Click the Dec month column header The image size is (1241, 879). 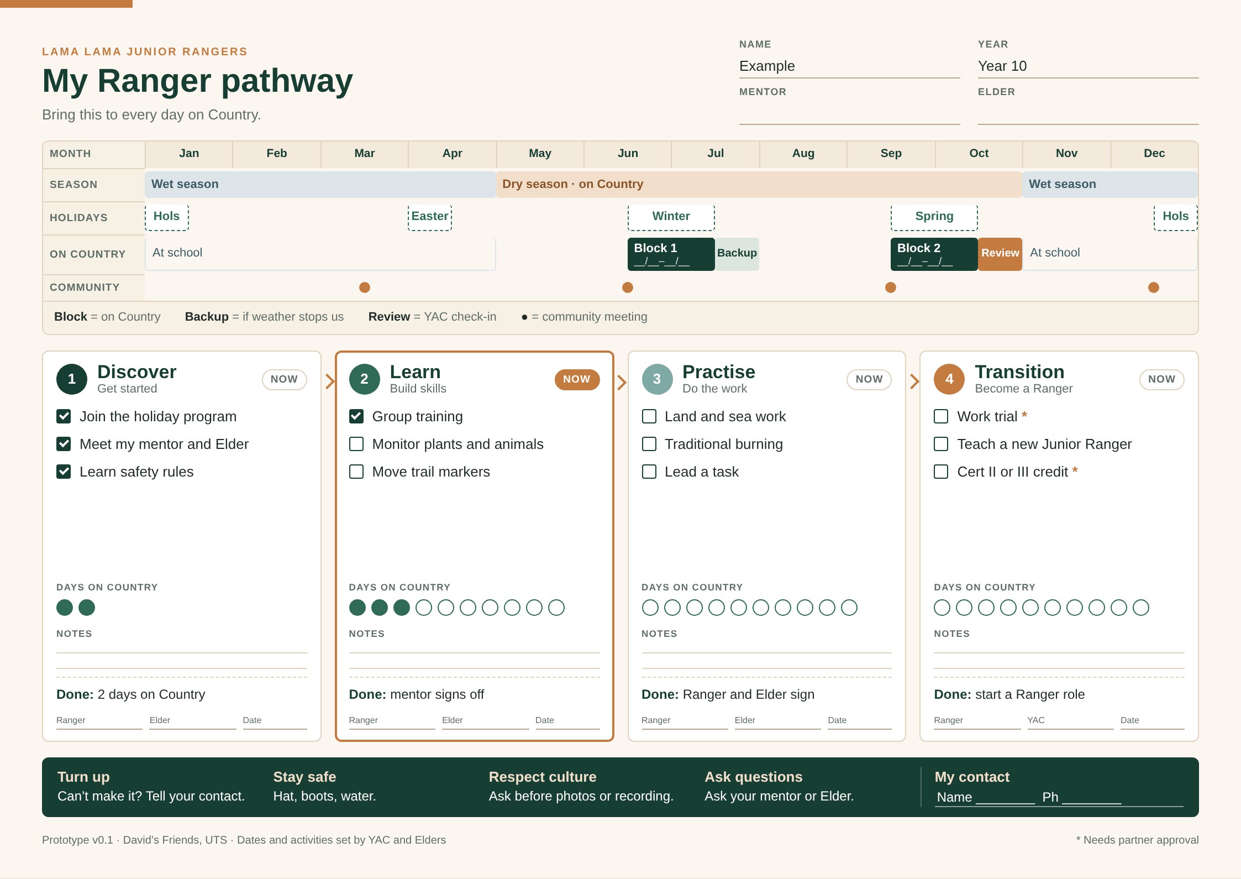[x=1154, y=154]
